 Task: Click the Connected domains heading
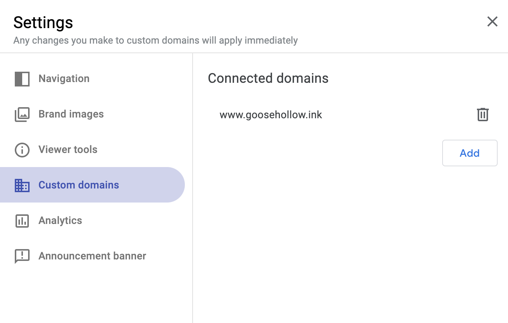click(268, 78)
